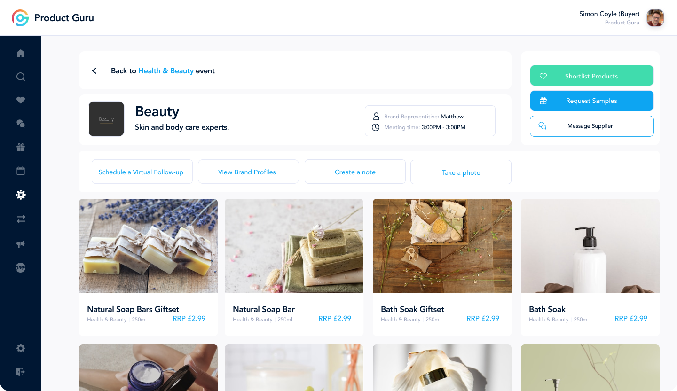Click the Shortlist Products button
Viewport: 677px width, 391px height.
click(591, 76)
